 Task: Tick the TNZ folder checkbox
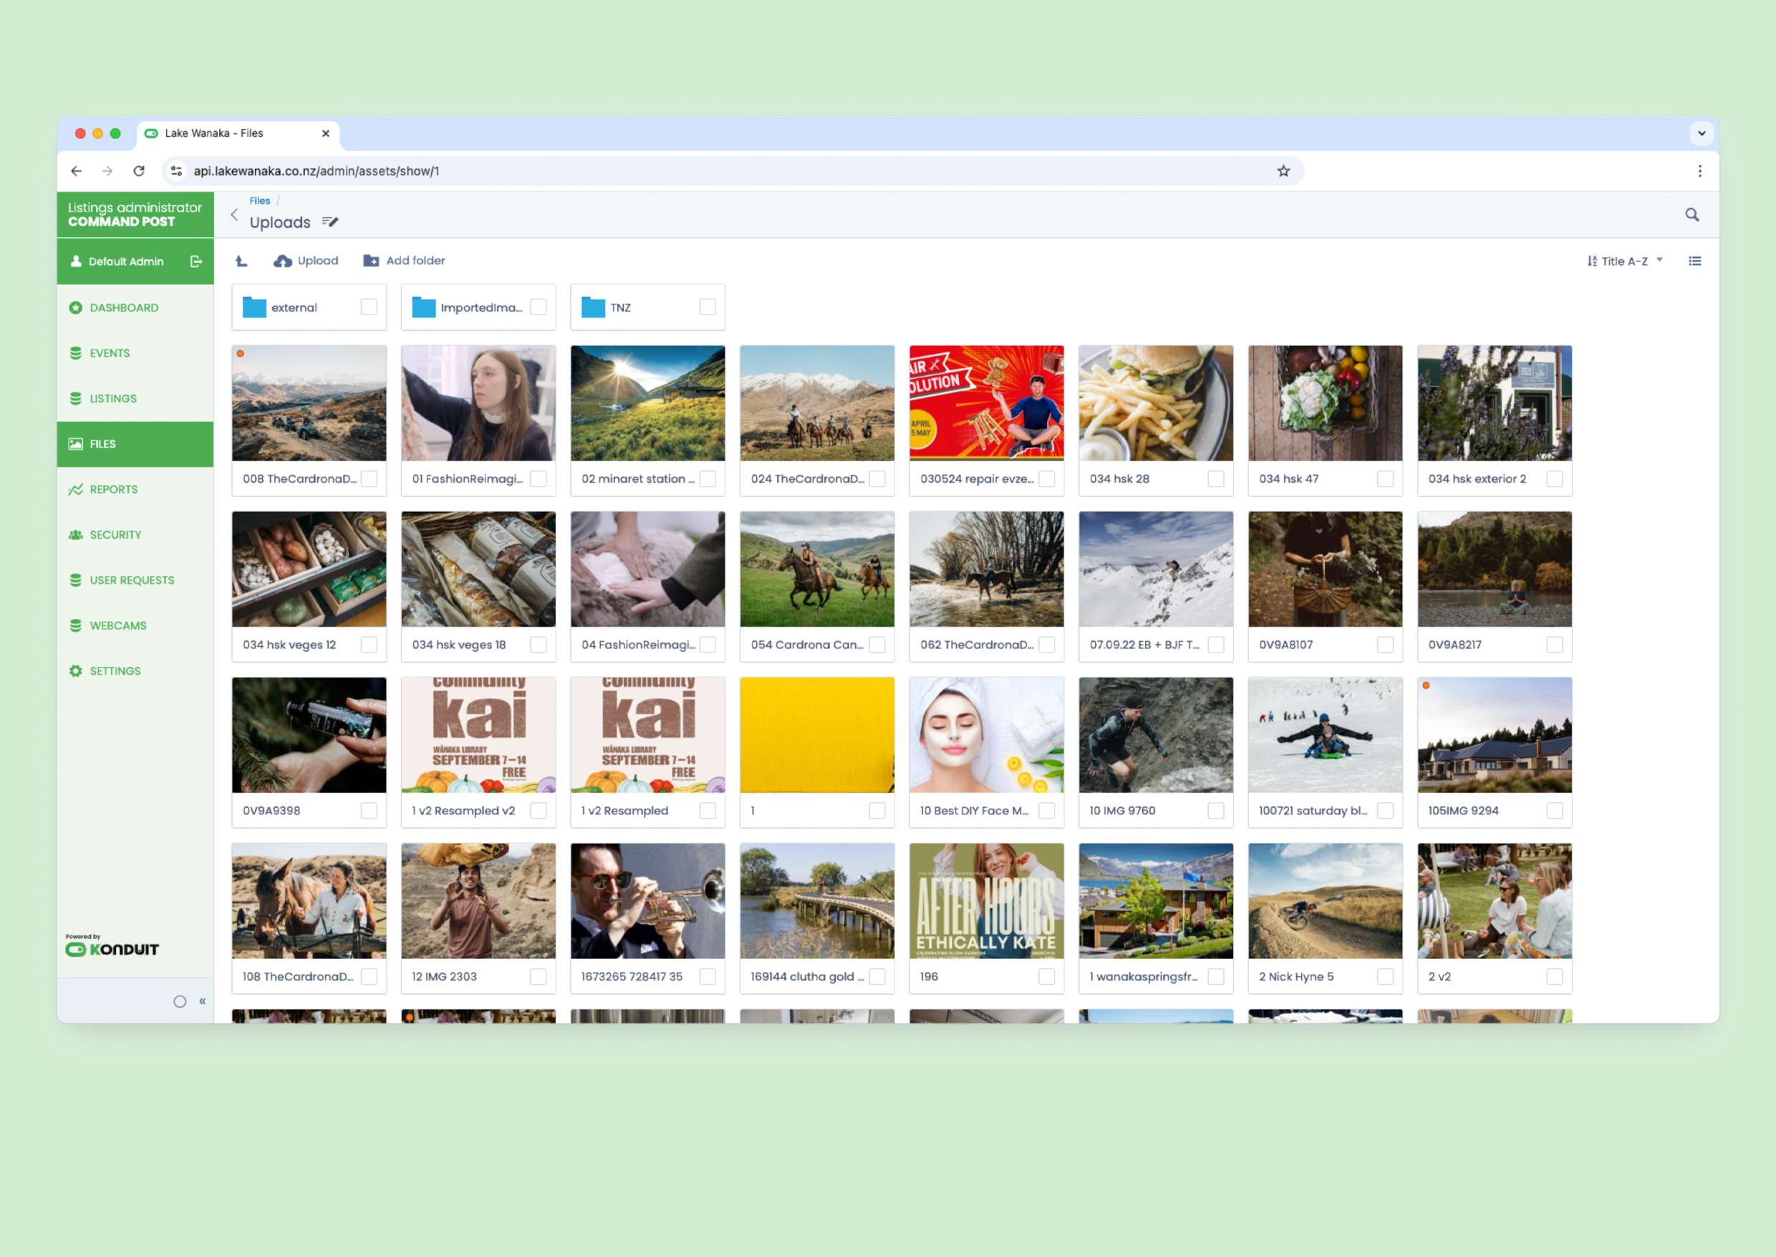tap(708, 307)
